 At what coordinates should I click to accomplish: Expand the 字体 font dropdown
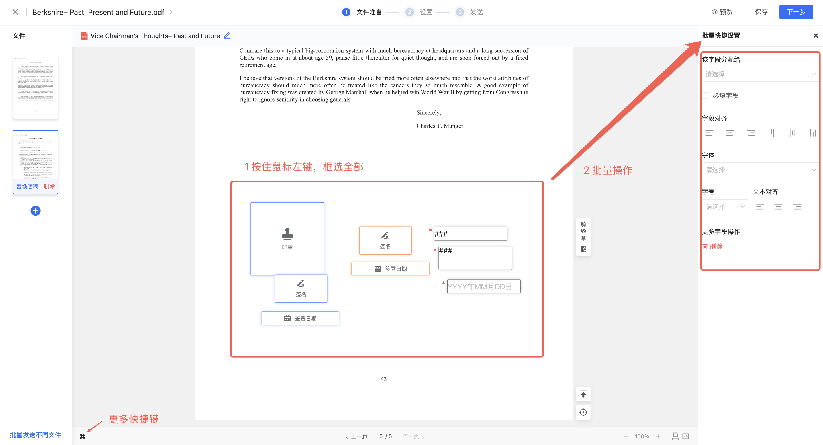tap(760, 170)
